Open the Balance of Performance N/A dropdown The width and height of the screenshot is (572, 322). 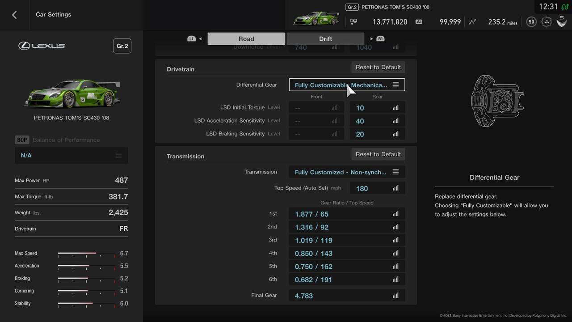point(71,155)
